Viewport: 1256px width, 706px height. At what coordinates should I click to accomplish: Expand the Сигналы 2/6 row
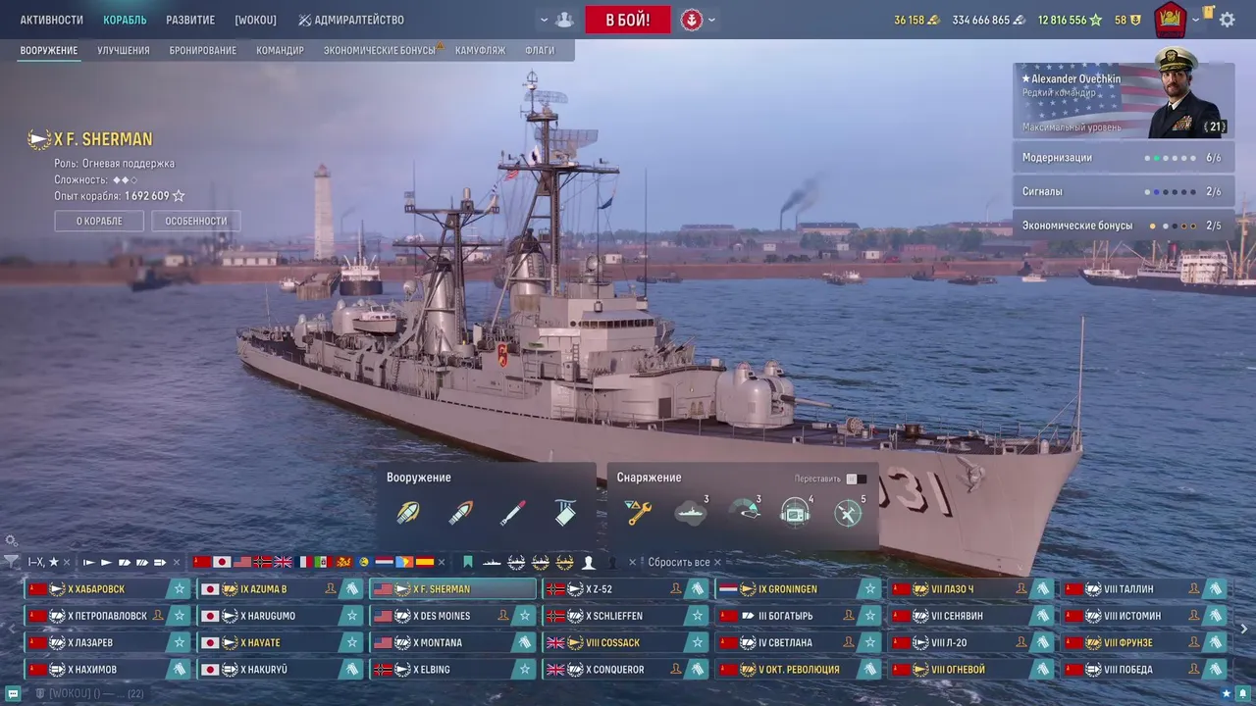tap(1124, 192)
